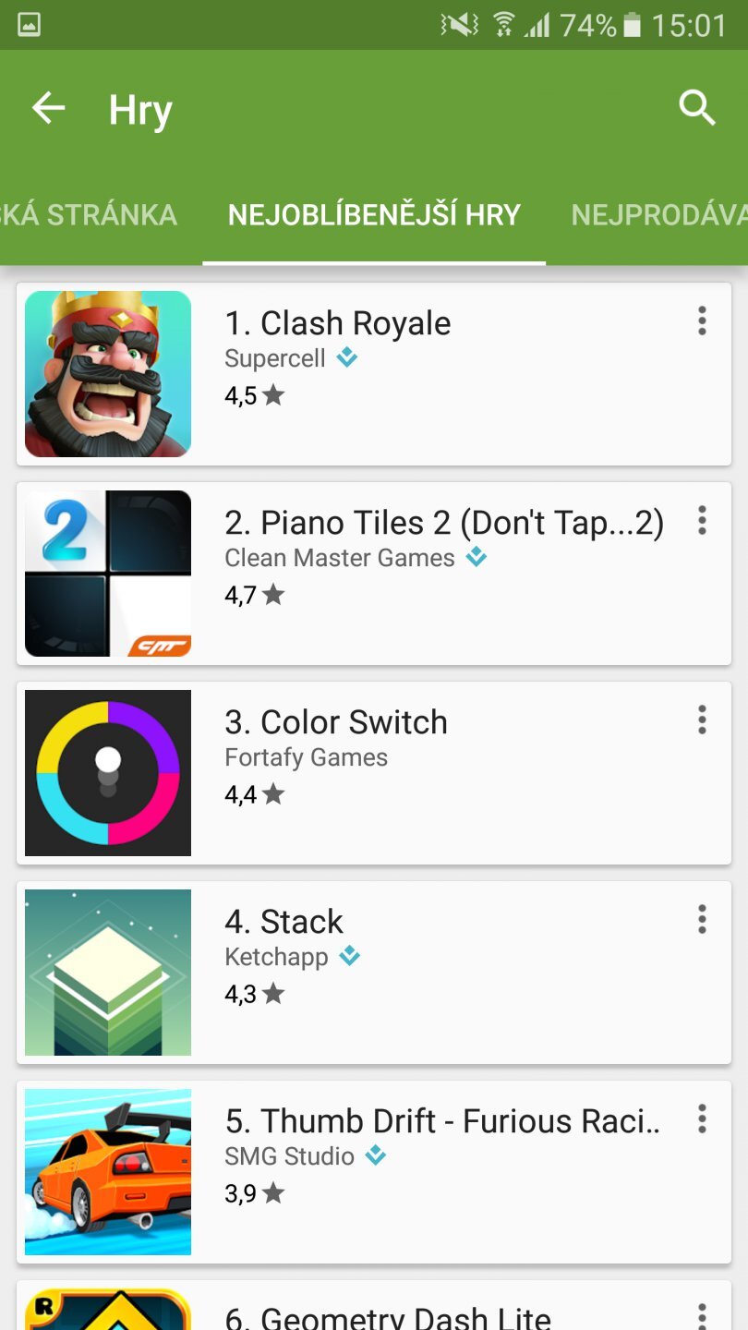748x1330 pixels.
Task: Tap the "3. Color Switch" title
Action: tap(336, 722)
